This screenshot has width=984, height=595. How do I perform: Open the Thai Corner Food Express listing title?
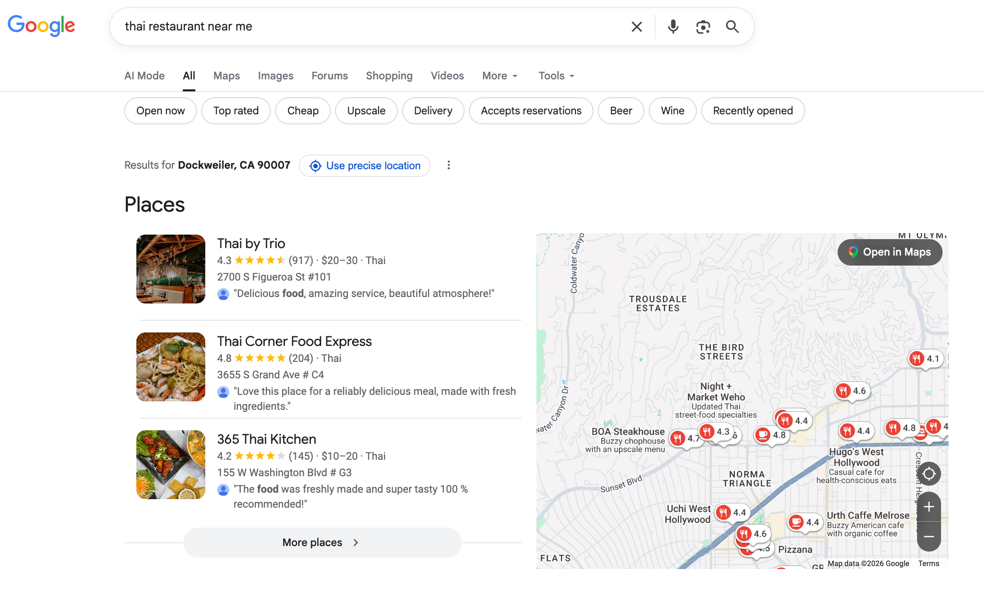[x=294, y=341]
